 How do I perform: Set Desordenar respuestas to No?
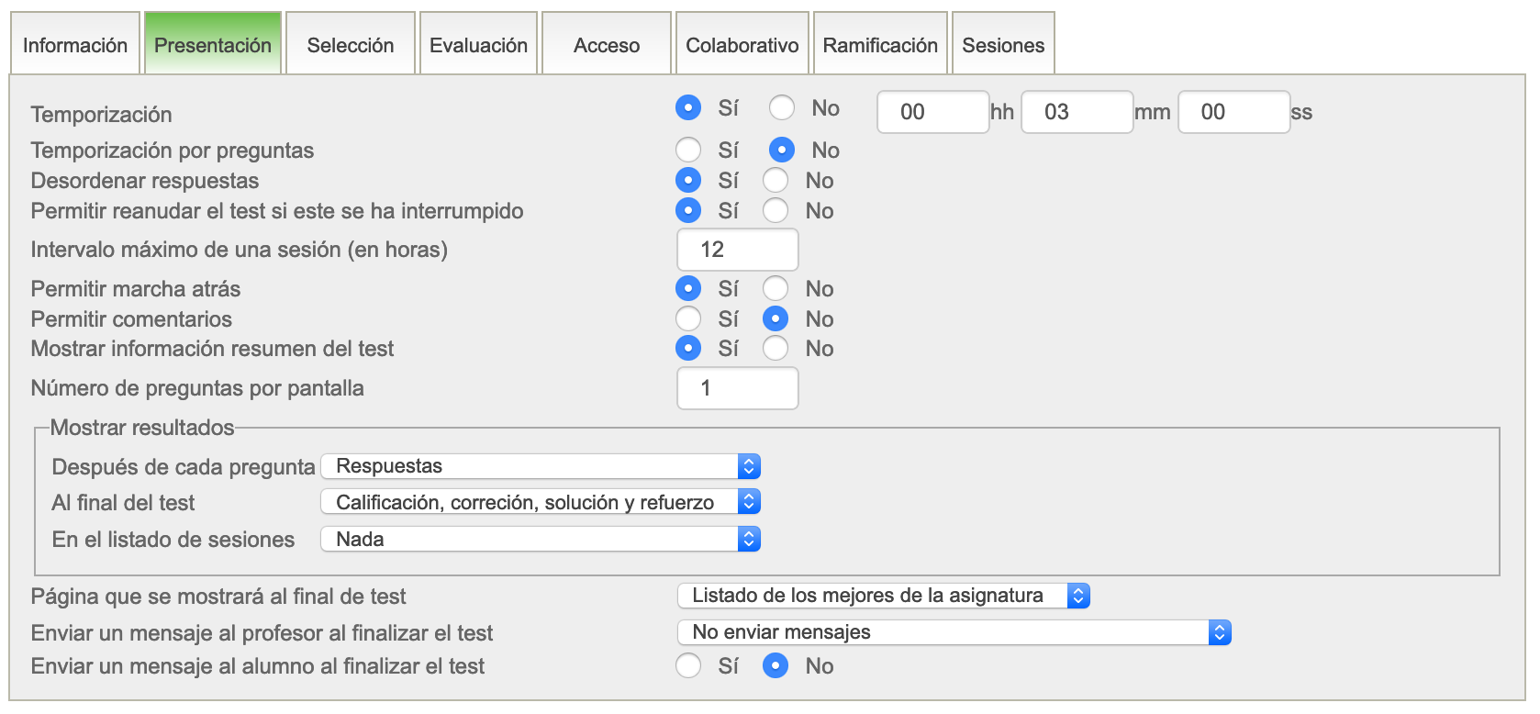click(x=776, y=181)
